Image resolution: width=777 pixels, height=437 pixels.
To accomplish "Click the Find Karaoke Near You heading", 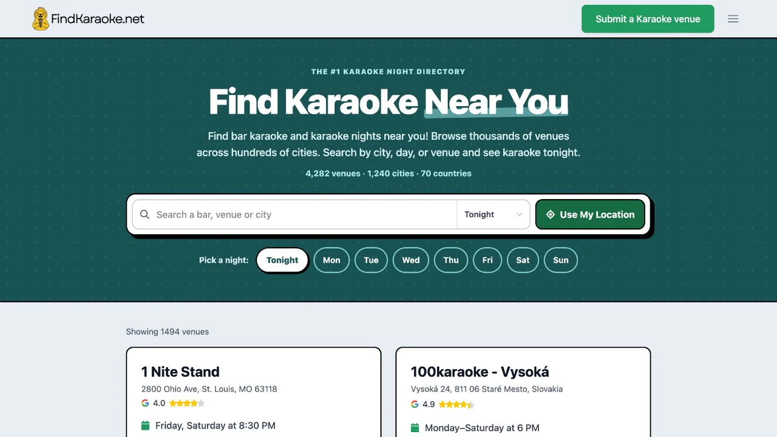I will [x=388, y=101].
